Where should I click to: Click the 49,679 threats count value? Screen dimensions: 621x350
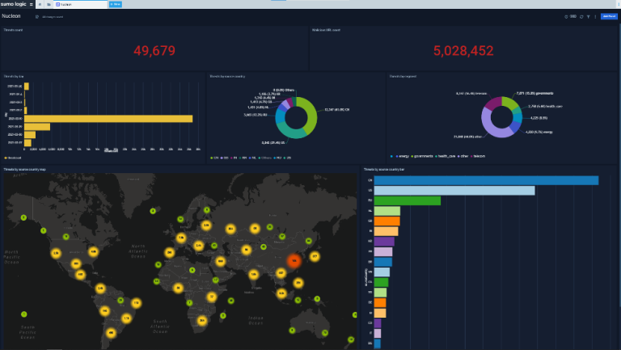tap(154, 51)
